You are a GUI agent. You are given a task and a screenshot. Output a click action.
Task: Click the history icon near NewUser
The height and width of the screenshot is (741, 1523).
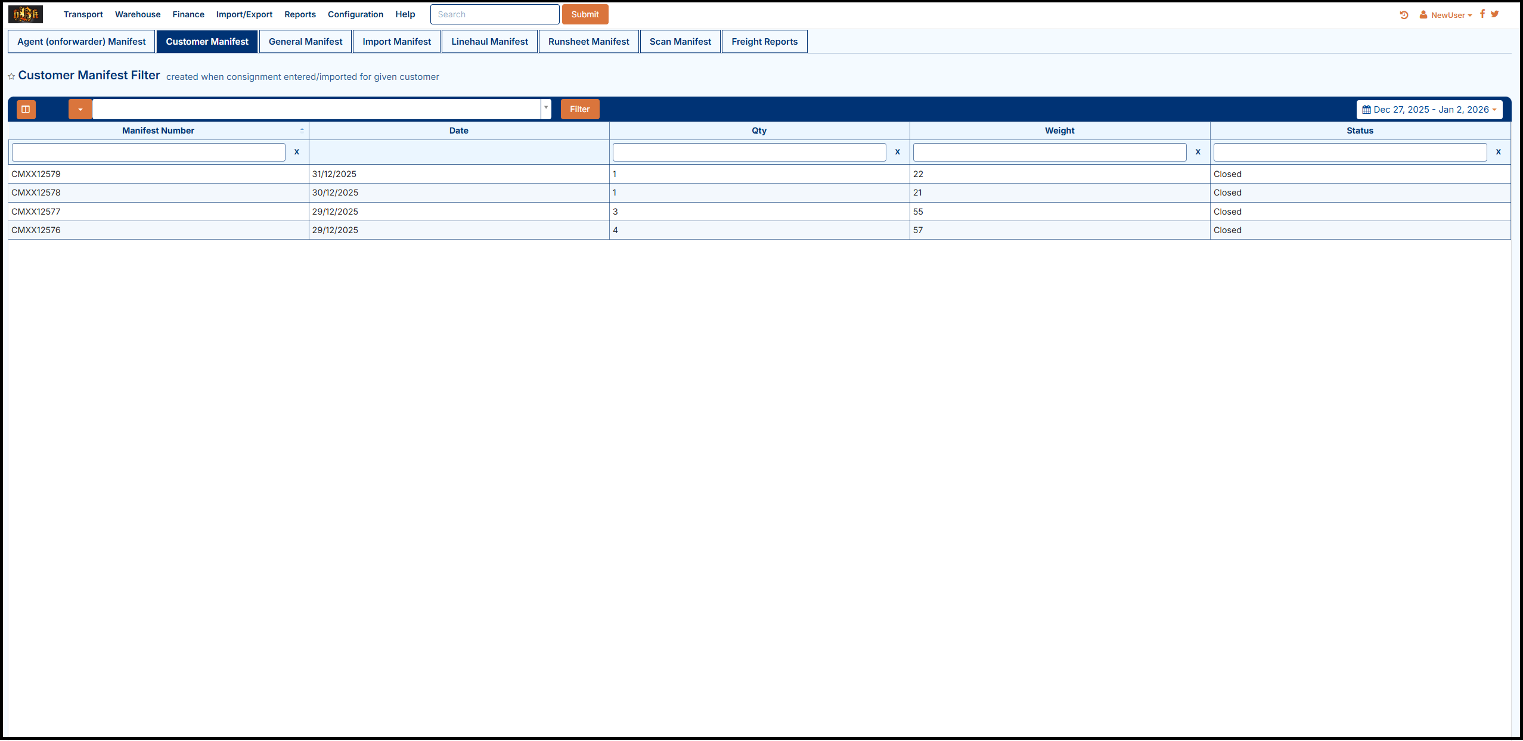pos(1404,15)
